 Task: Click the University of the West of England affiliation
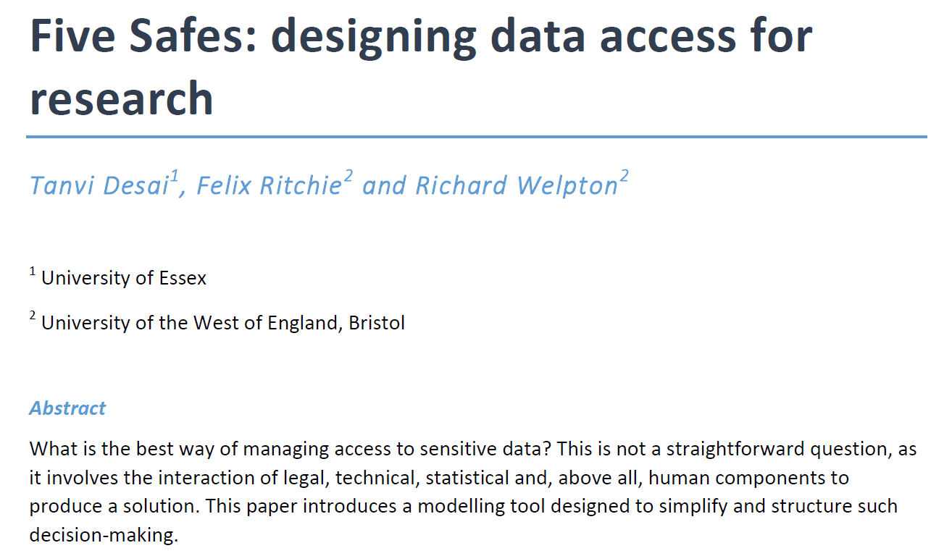[223, 322]
